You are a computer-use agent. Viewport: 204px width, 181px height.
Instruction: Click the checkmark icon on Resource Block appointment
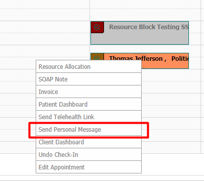[x=97, y=27]
